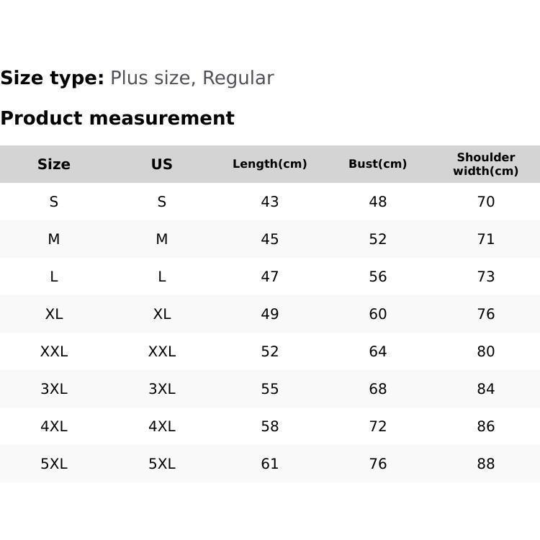This screenshot has height=540, width=540.
Task: Select shoulder width 80 in XXL row
Action: 486,351
